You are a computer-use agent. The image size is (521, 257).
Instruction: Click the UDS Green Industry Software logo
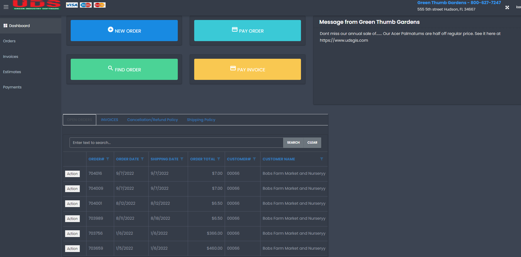coord(37,5)
